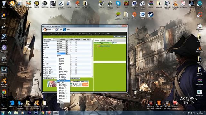Launch Skype from the desktop

point(118,4)
